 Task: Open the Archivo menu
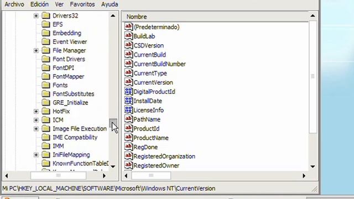(x=14, y=4)
